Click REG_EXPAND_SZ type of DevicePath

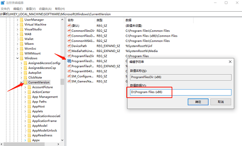pyautogui.click(x=108, y=46)
